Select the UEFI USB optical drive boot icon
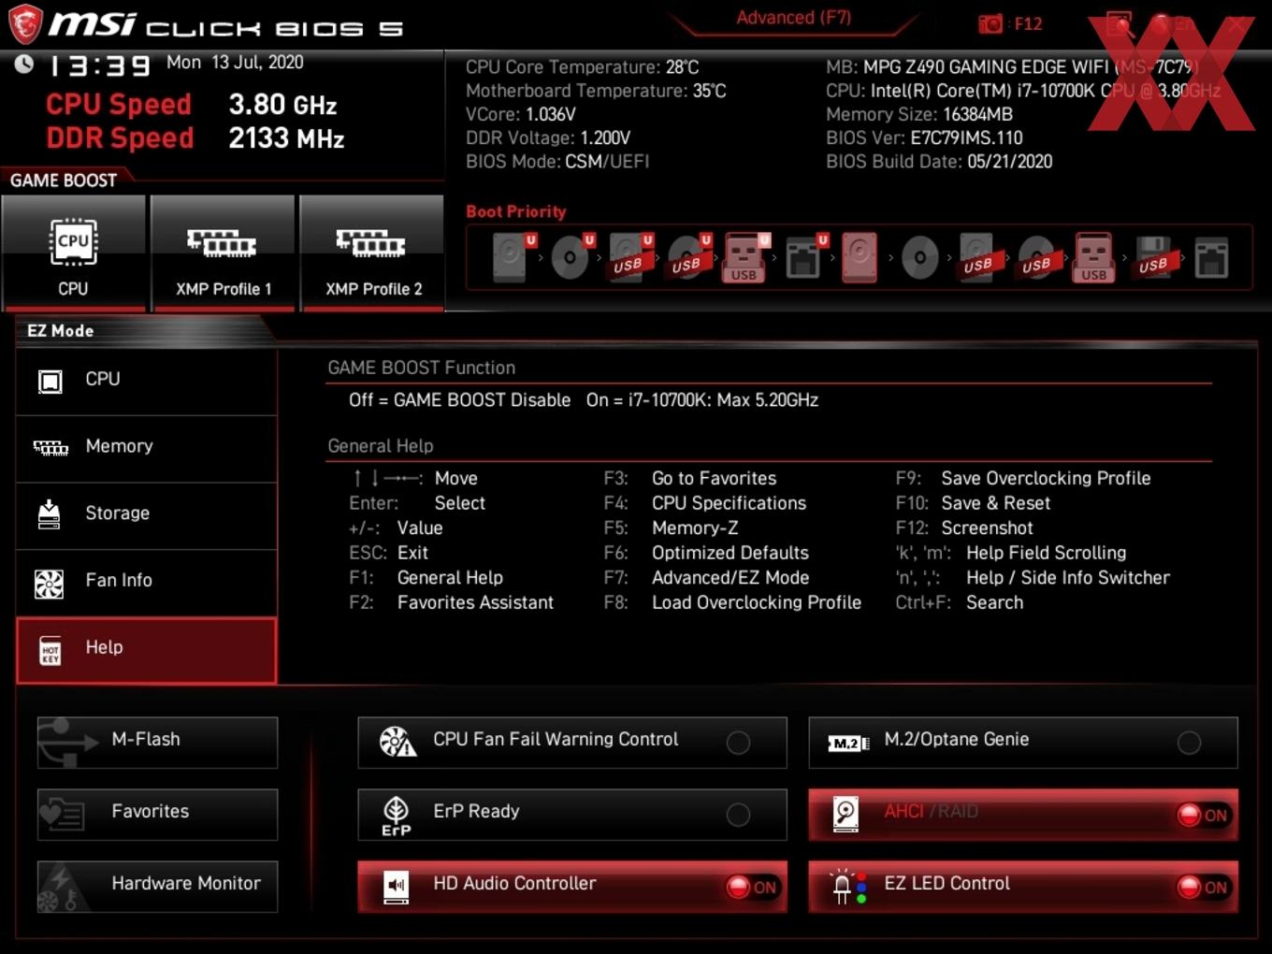The image size is (1272, 954). [x=688, y=257]
